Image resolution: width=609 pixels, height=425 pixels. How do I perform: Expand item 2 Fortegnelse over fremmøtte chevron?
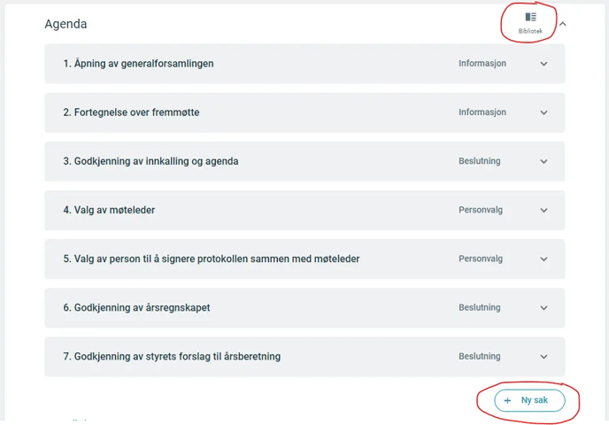[x=543, y=112]
